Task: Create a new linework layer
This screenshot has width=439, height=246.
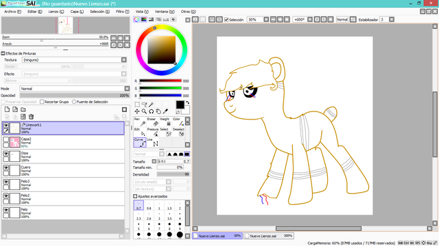Action: (x=15, y=109)
